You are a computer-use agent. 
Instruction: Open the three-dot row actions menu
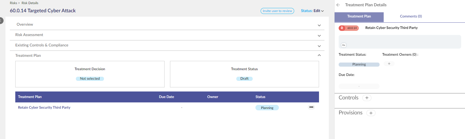[311, 107]
